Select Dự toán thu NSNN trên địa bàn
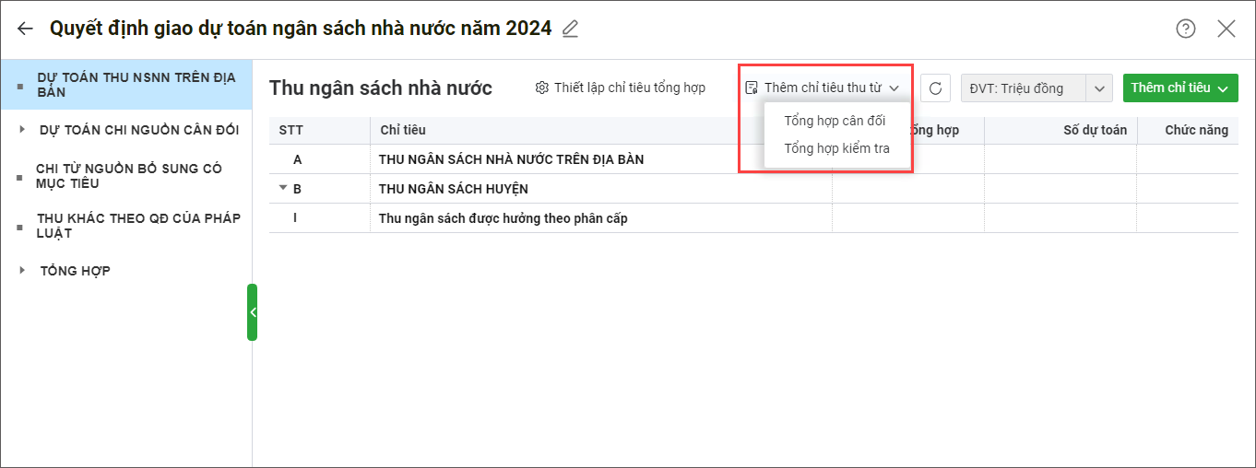 136,84
